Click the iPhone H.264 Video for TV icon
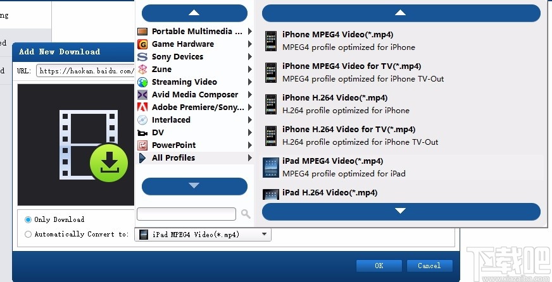 pos(271,136)
